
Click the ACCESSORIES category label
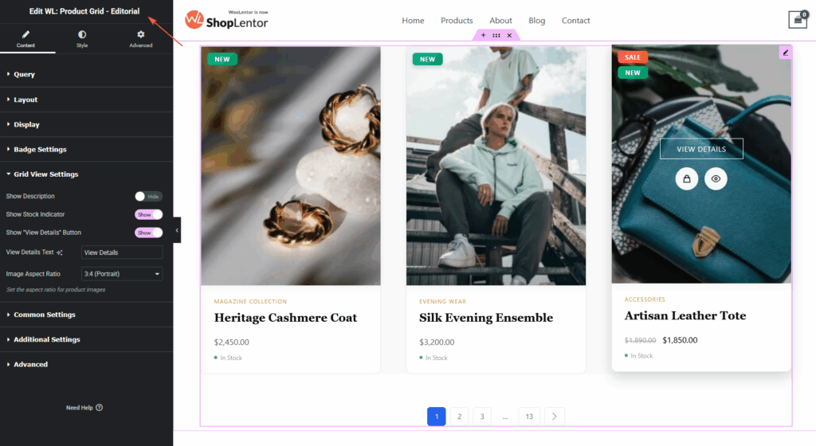pos(645,299)
